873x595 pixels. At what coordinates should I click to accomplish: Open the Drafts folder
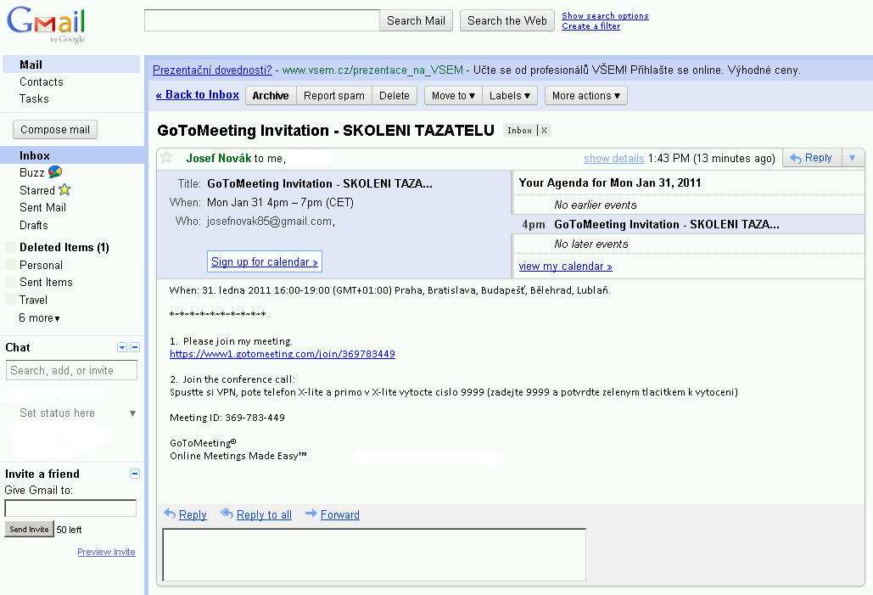(x=33, y=225)
